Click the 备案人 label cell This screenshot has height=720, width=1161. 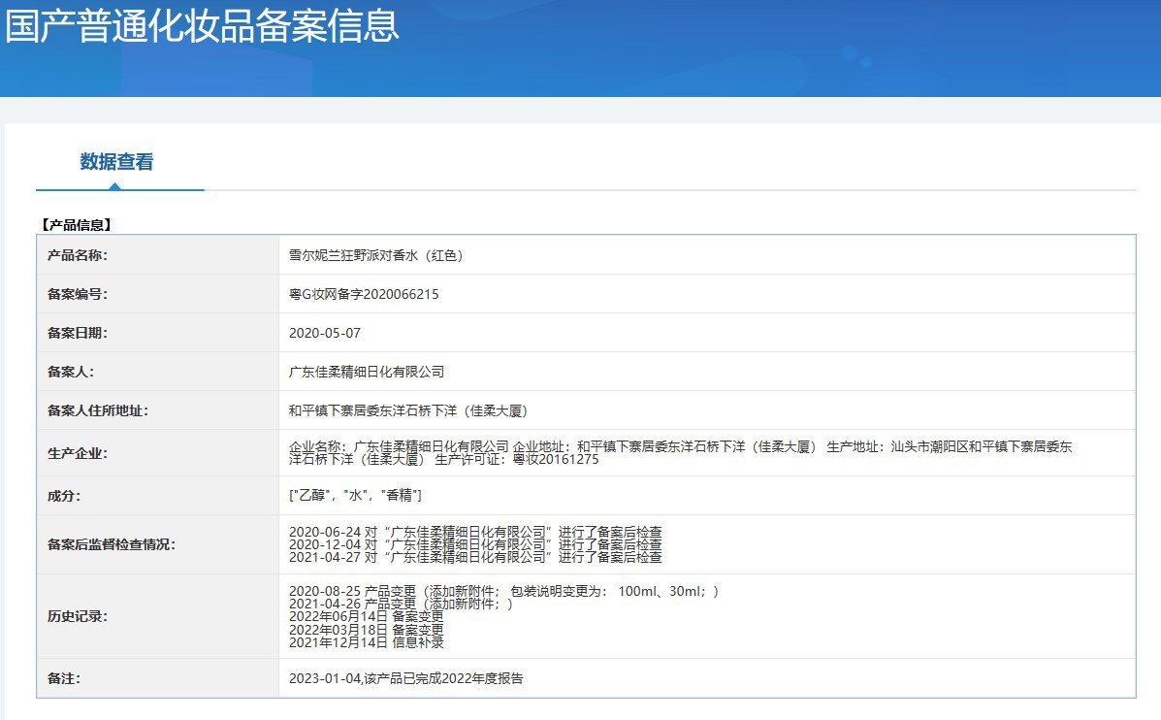click(158, 372)
